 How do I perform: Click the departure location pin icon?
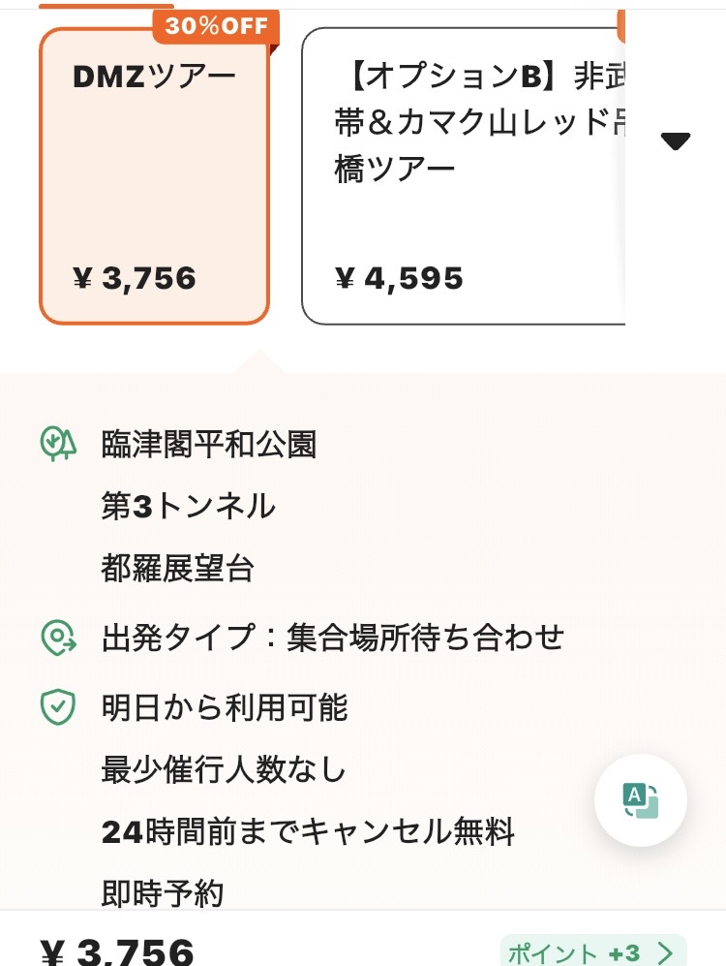coord(58,638)
